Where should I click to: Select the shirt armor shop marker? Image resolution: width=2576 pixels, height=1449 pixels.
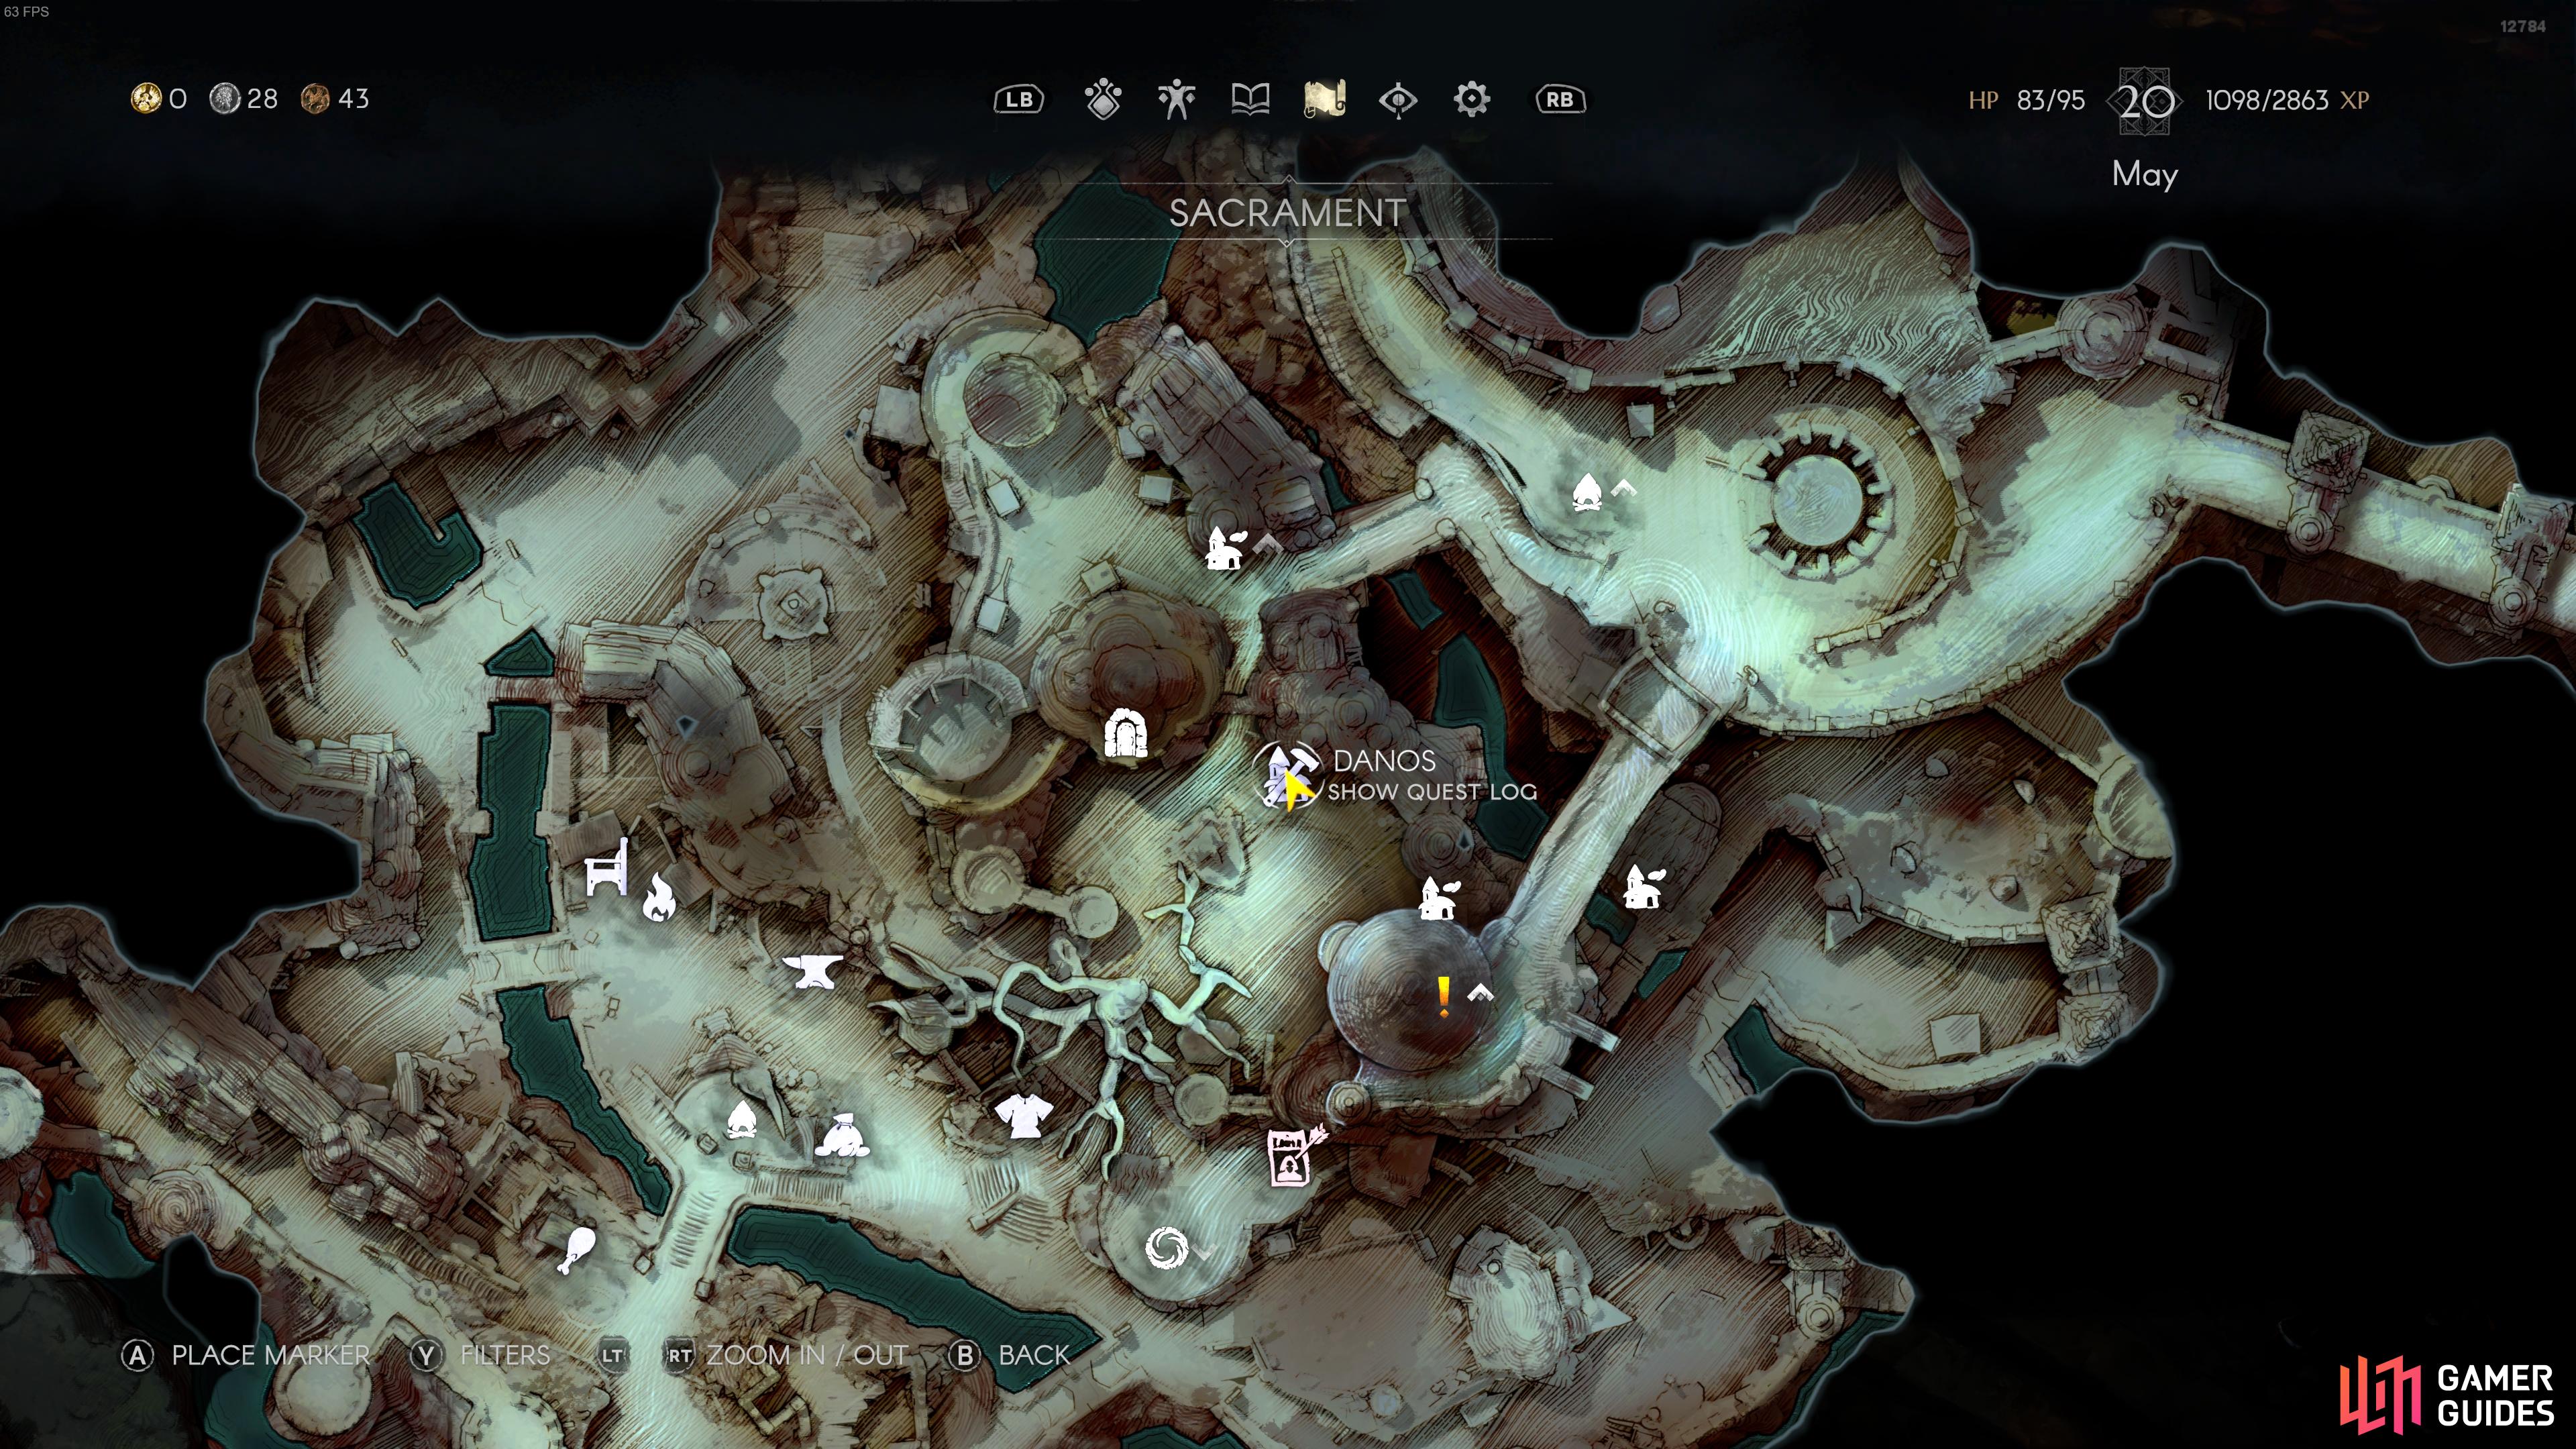point(1023,1115)
